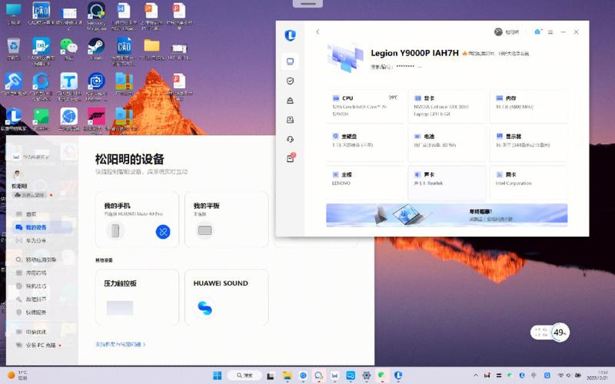
Task: Open the hardware overview computer icon in Lenovo sidebar
Action: coord(291,61)
